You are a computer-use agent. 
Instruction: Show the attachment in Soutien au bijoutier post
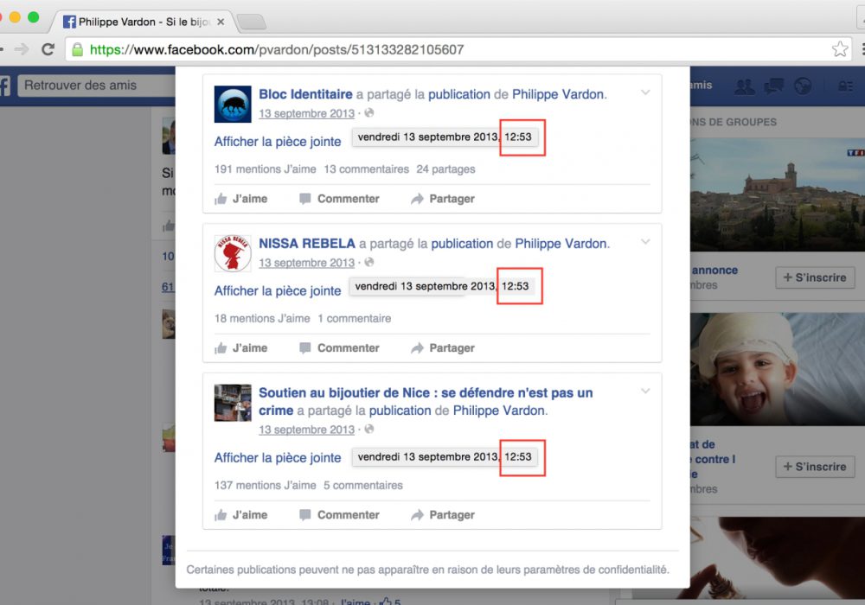[x=278, y=458]
